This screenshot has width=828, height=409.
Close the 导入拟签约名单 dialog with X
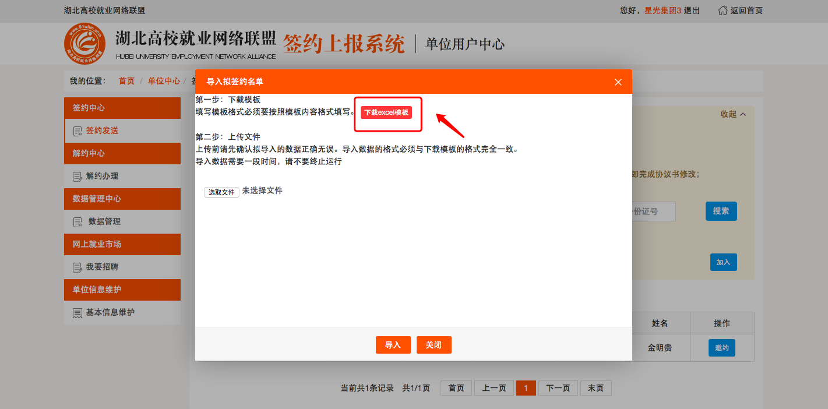click(x=618, y=82)
